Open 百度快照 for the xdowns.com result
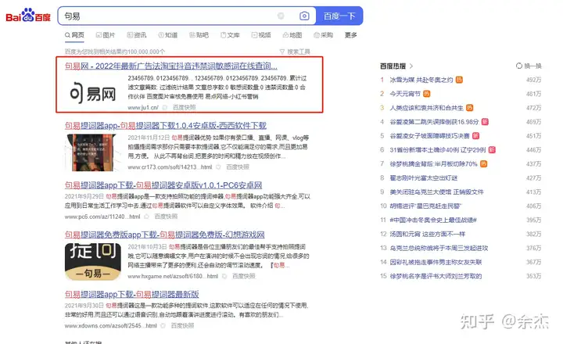Viewport: 563px width, 344px height. 182,326
